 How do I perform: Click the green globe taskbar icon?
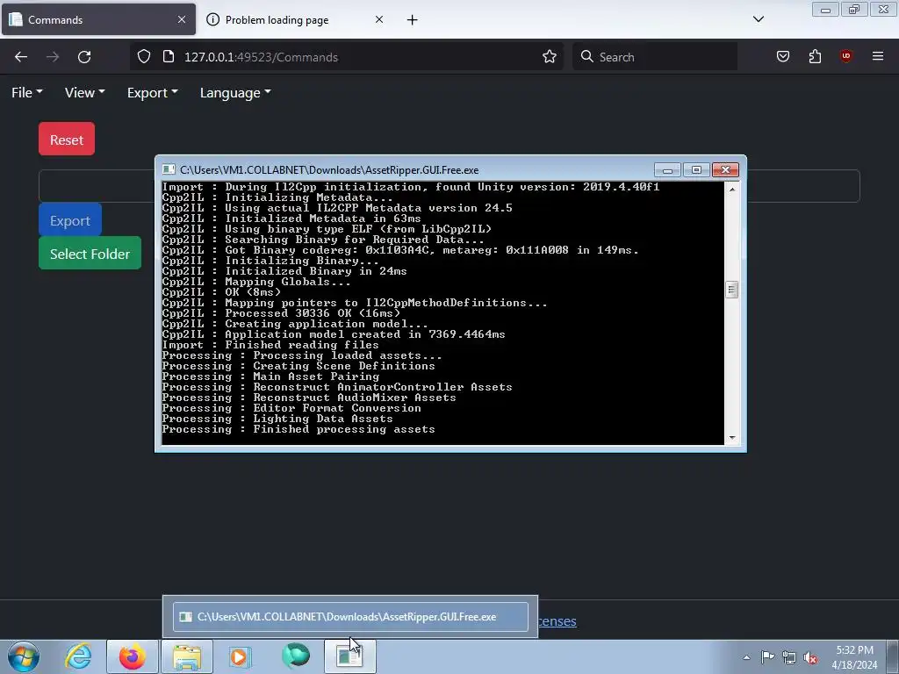pyautogui.click(x=296, y=656)
